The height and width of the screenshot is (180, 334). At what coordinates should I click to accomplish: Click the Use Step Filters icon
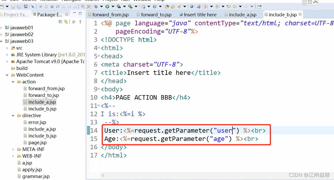pos(88,6)
